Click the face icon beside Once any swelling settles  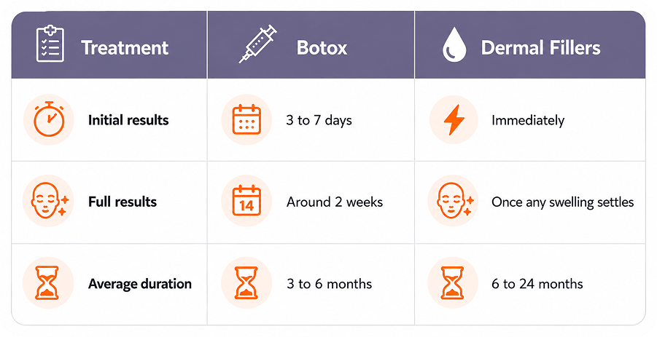[x=455, y=201]
